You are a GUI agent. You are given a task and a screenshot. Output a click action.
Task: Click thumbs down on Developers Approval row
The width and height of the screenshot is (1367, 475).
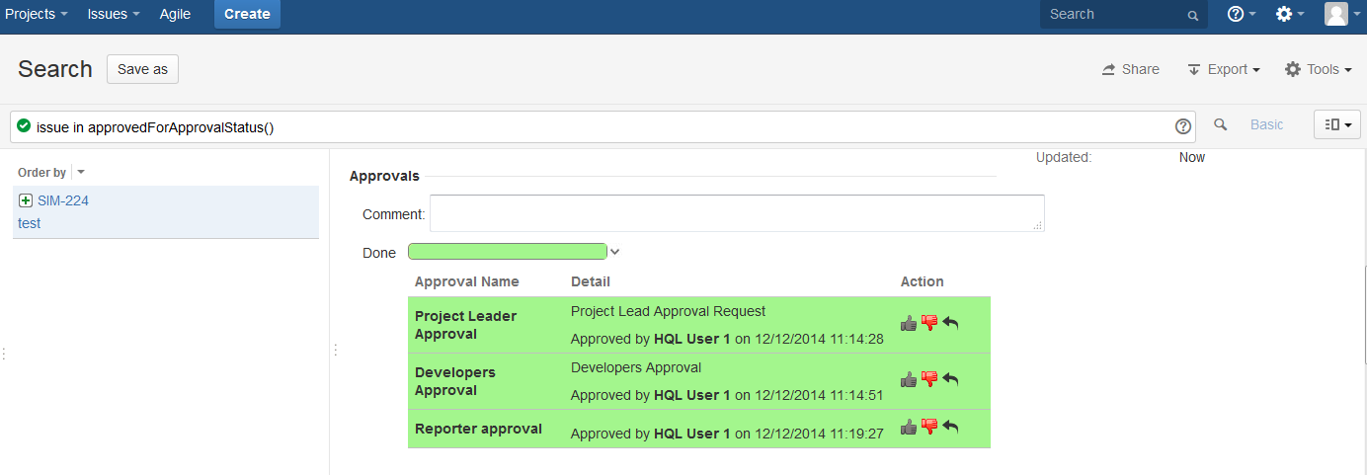tap(929, 379)
